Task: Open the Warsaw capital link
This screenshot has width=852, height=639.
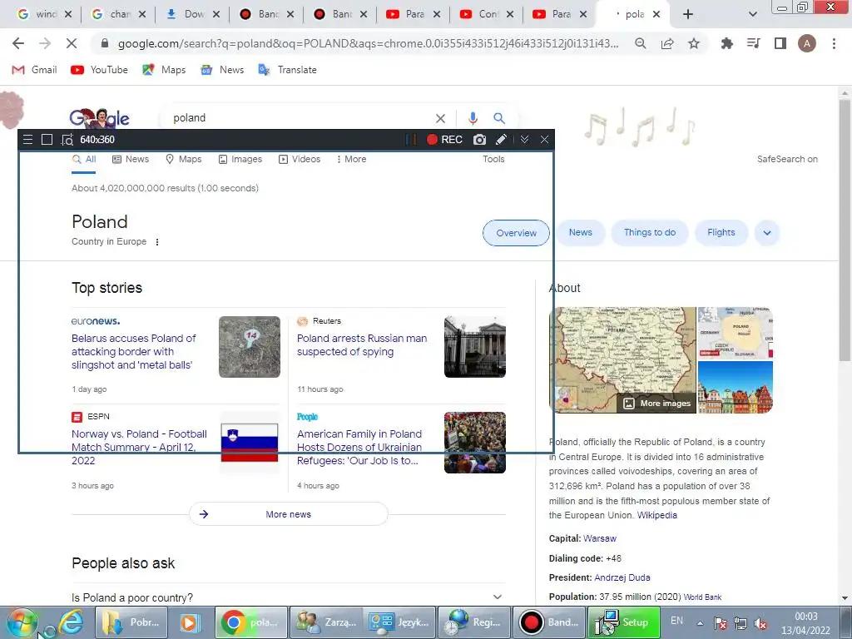Action: tap(600, 538)
